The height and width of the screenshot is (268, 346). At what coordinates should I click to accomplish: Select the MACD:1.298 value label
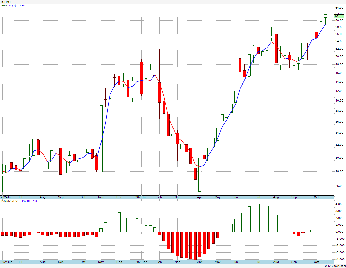pyautogui.click(x=30, y=201)
